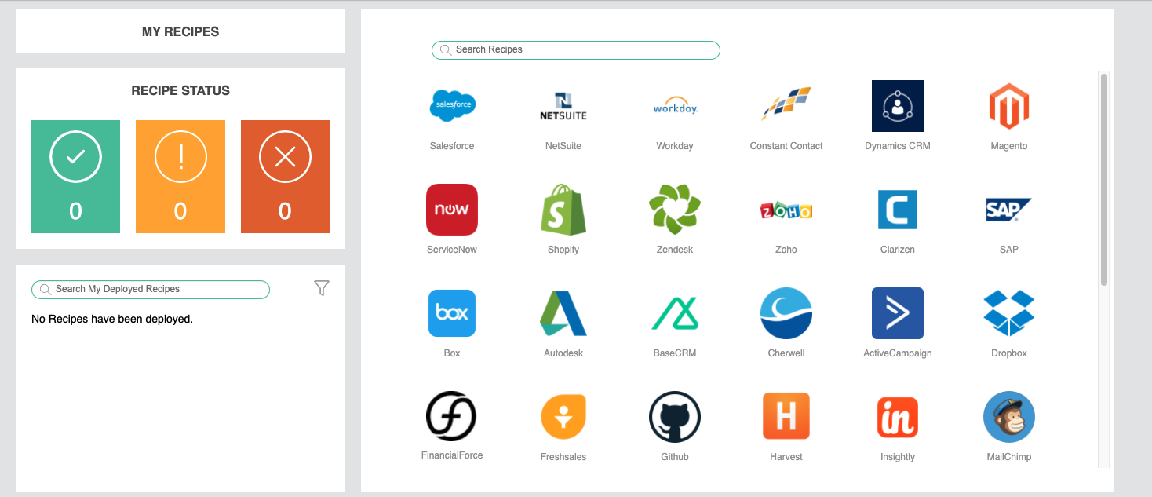Select the ActiveCampaign connector
This screenshot has height=497, width=1152.
click(897, 312)
